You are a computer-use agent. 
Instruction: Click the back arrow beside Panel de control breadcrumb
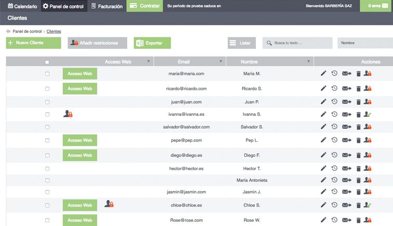click(8, 31)
